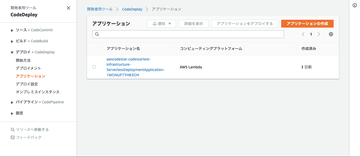
Task: Click the feedback speech bubble icon
Action: click(x=12, y=137)
